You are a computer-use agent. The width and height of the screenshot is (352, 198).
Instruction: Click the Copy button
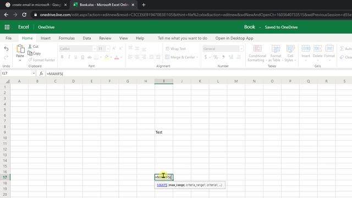(x=34, y=53)
